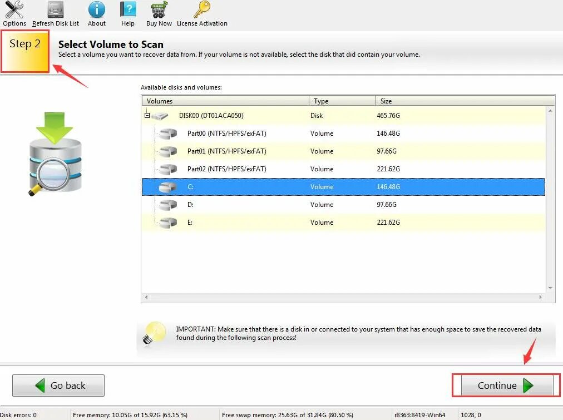Click the E: volume icon

pos(168,223)
